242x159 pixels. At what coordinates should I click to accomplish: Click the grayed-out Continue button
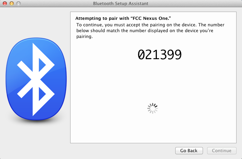click(221, 150)
